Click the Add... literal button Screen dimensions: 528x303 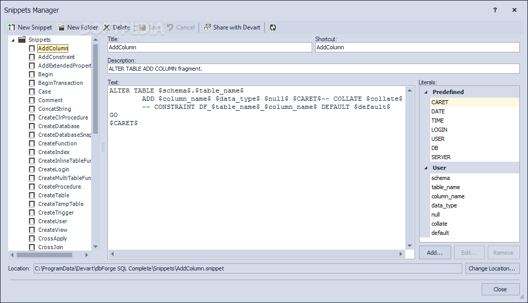click(x=435, y=253)
